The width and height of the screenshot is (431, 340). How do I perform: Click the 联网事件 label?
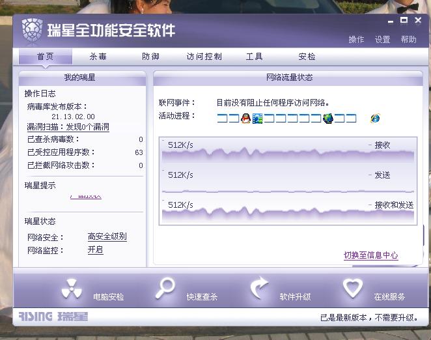pos(176,103)
